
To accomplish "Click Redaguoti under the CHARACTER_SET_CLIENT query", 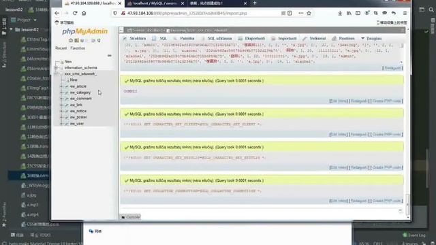I will pos(359,135).
